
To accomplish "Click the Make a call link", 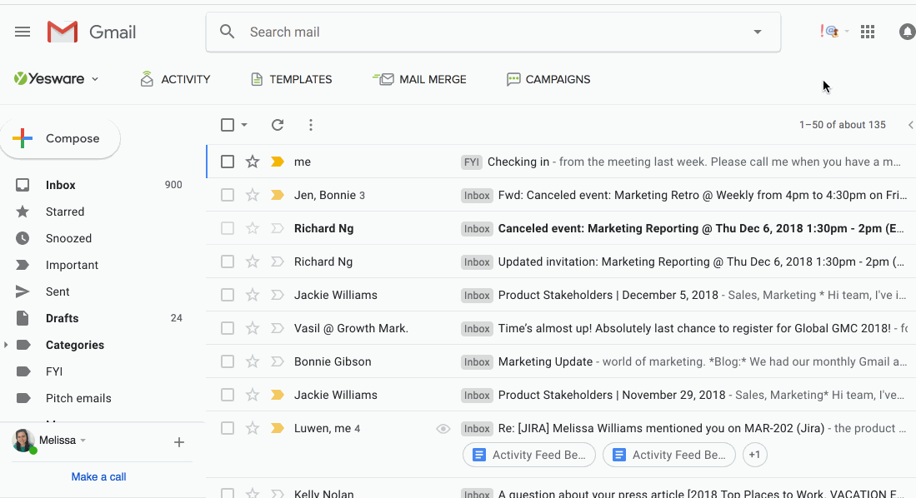I will point(98,476).
